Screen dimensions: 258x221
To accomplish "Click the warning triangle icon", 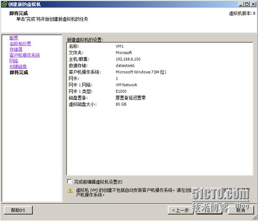I will (70, 190).
